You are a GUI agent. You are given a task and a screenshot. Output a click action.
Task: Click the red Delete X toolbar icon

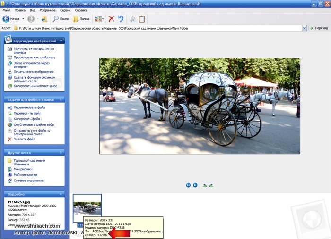(x=112, y=19)
